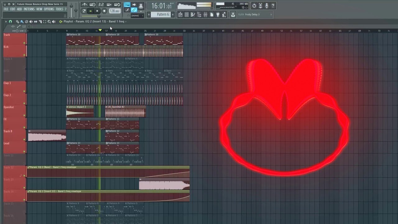Open the 28_OpenHat #2 clip menu
Image resolution: width=398 pixels, height=224 pixels.
pos(107,107)
